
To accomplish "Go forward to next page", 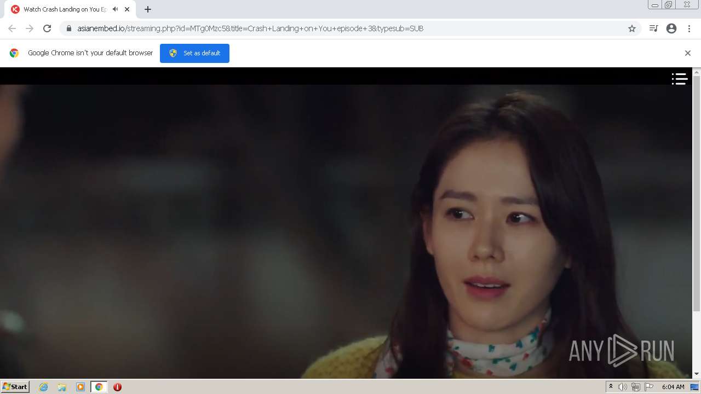I will (x=30, y=28).
